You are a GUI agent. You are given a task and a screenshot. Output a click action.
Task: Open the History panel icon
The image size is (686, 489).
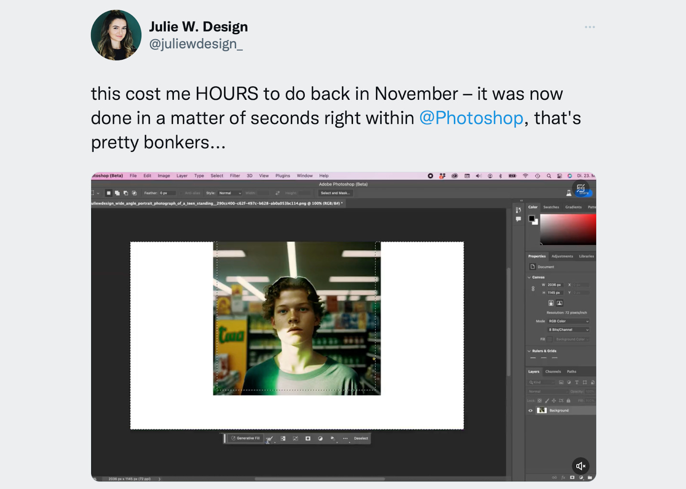(x=518, y=210)
